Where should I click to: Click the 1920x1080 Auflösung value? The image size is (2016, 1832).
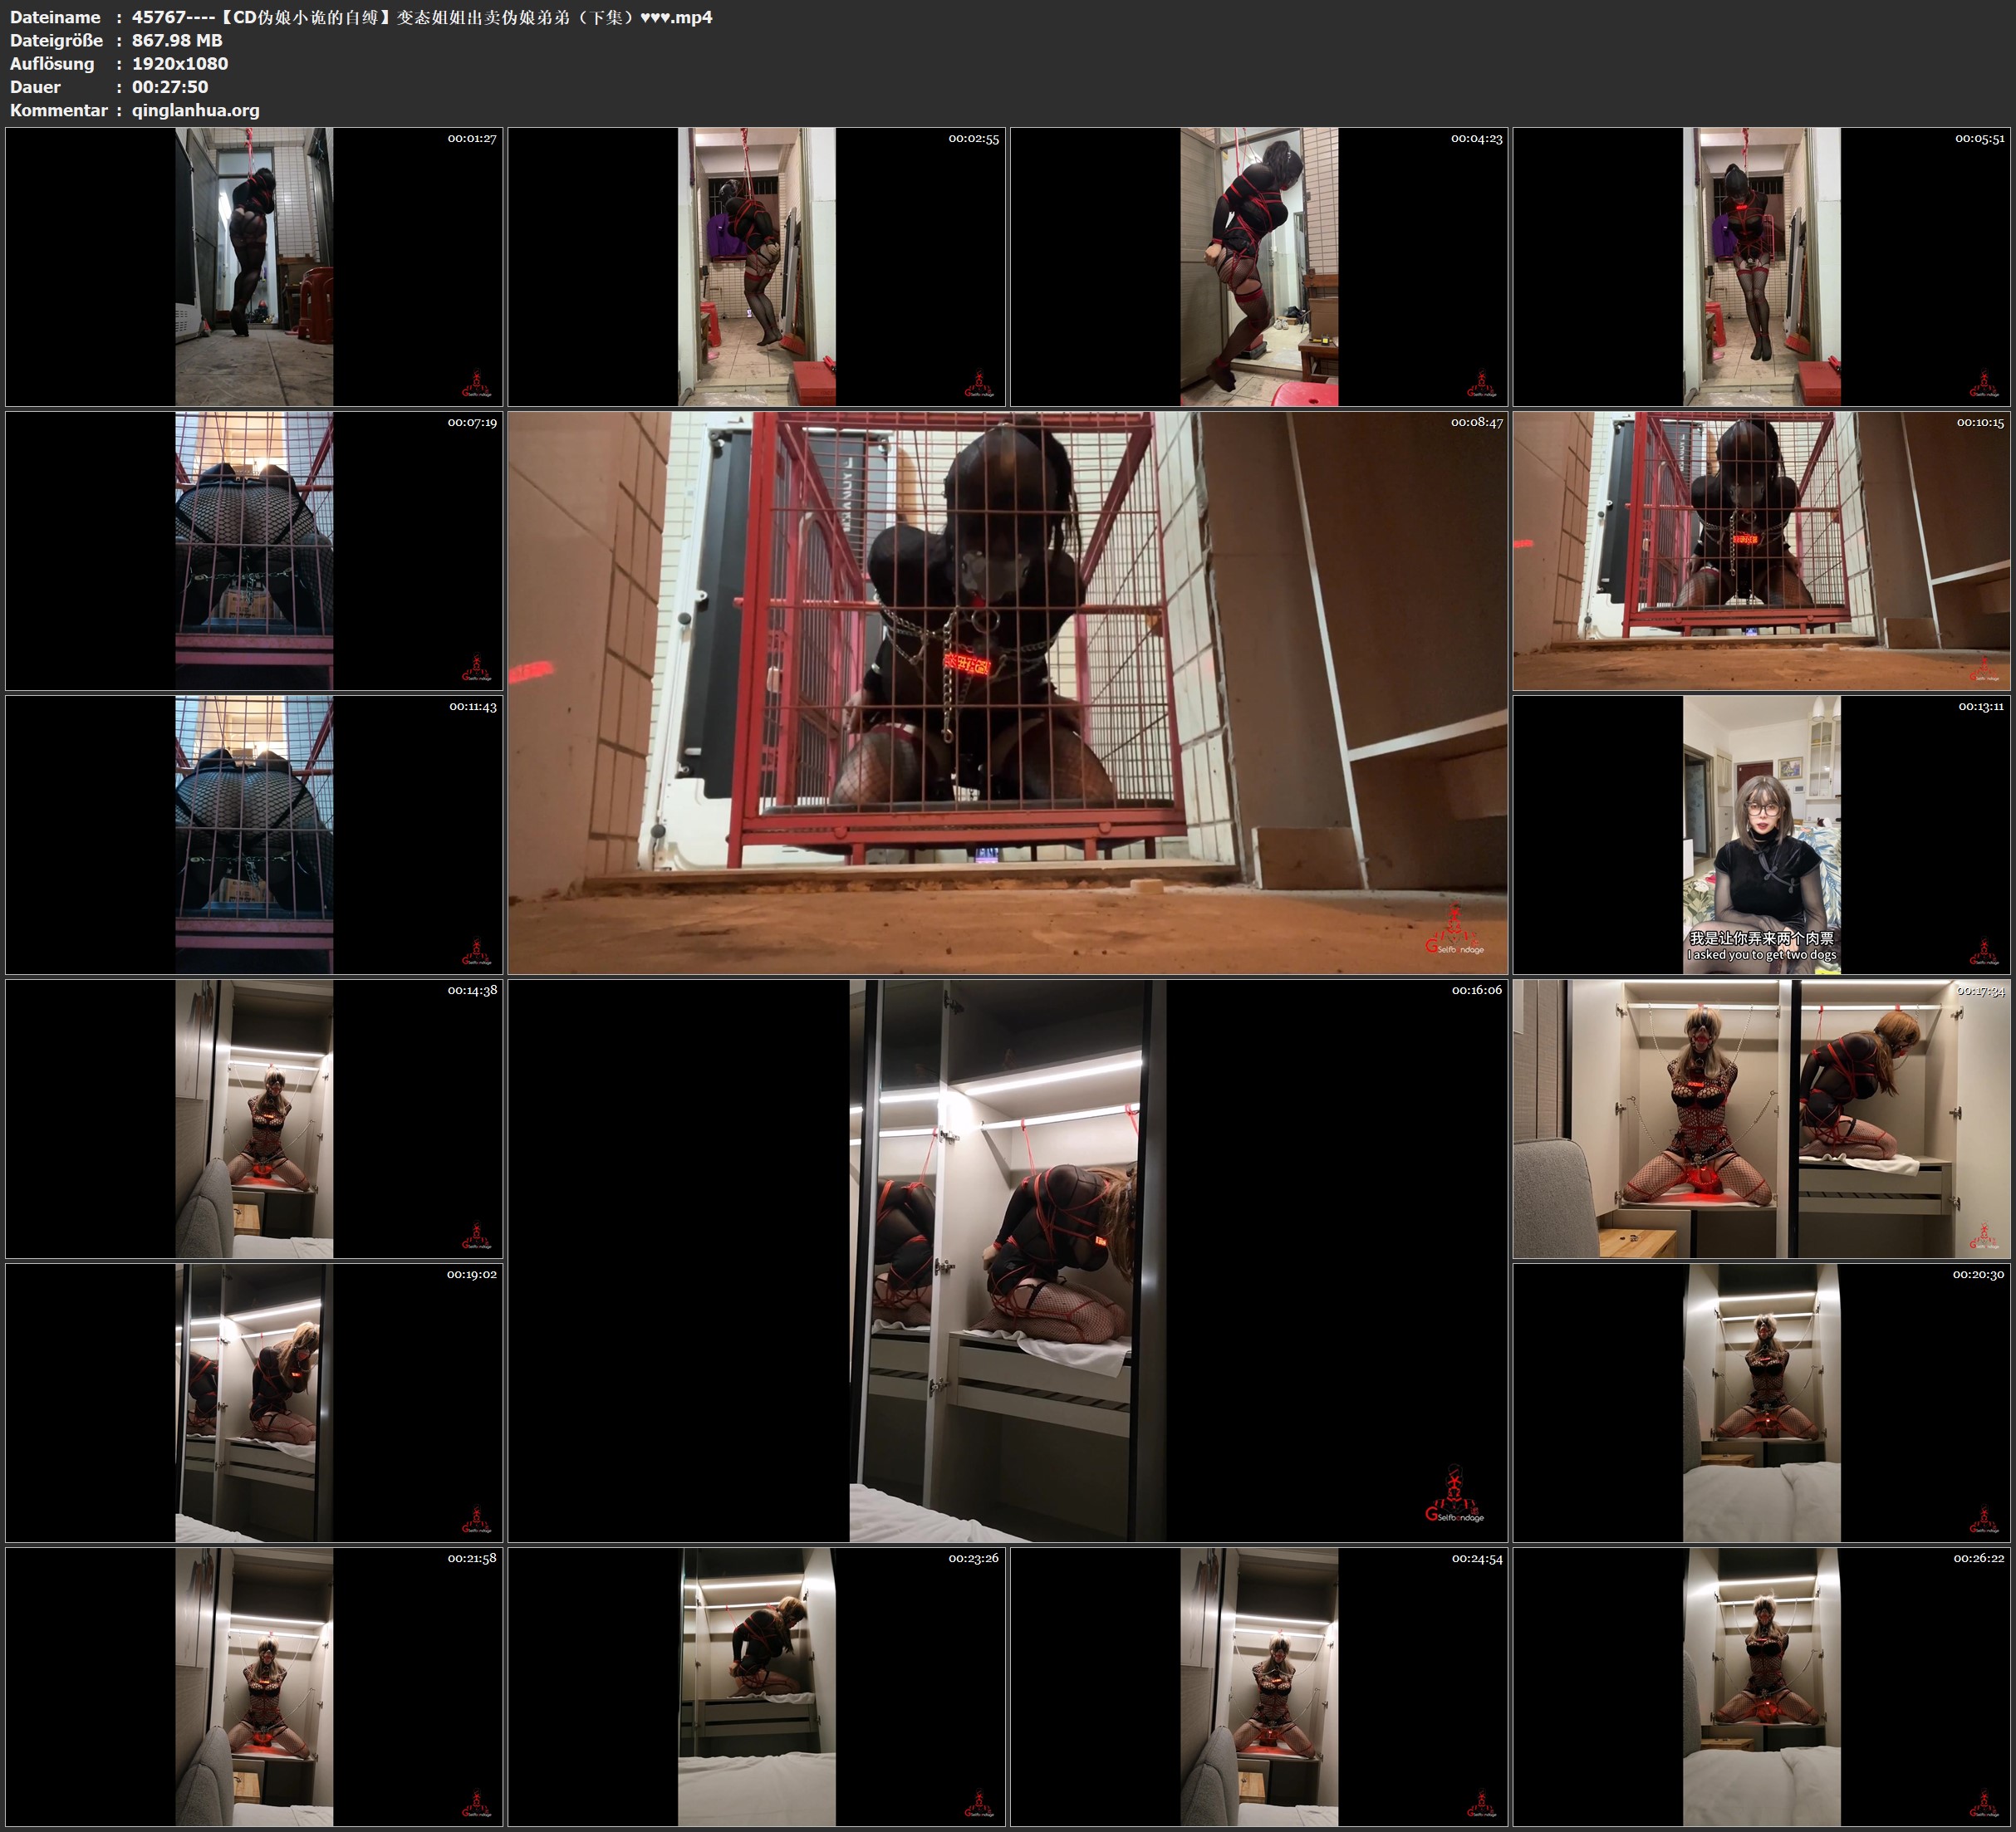(180, 63)
